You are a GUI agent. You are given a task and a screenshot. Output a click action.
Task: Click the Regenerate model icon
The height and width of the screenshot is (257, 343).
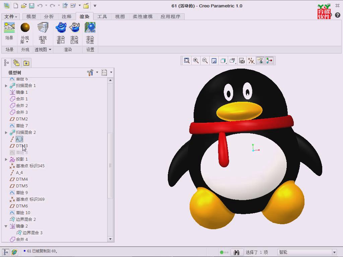(x=65, y=6)
